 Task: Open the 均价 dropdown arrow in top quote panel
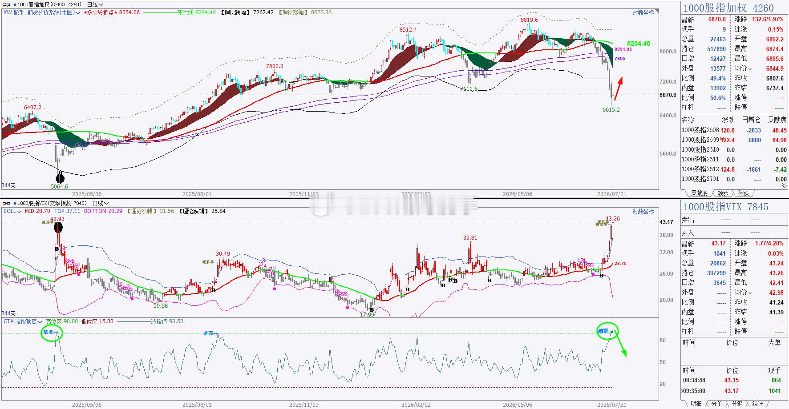tap(750, 69)
